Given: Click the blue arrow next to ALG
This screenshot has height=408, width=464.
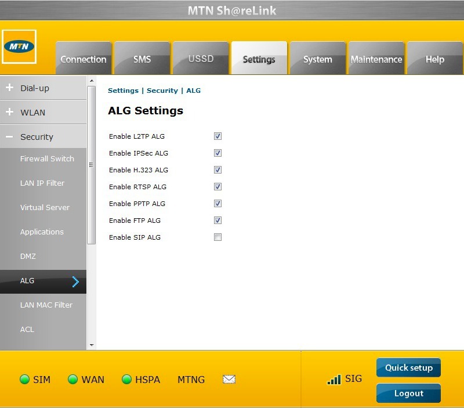Looking at the screenshot, I should point(75,281).
